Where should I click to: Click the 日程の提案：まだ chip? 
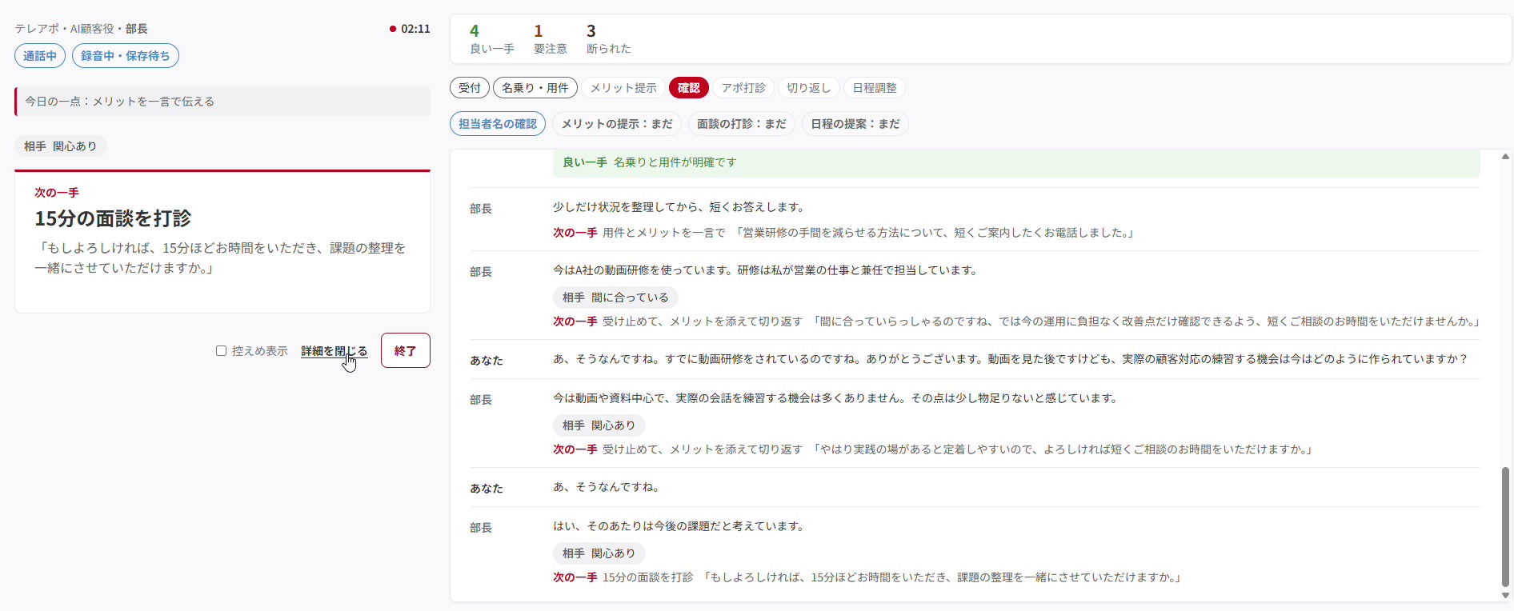tap(855, 124)
